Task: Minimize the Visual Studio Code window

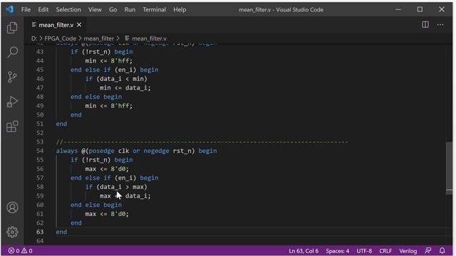Action: [x=398, y=9]
